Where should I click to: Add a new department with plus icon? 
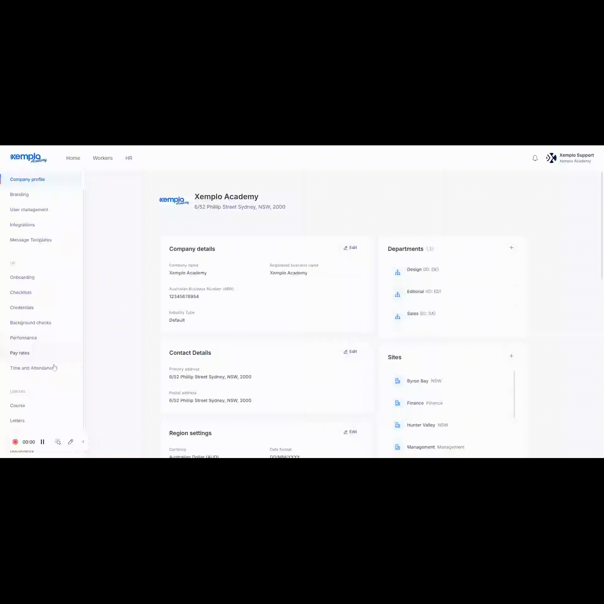(511, 248)
